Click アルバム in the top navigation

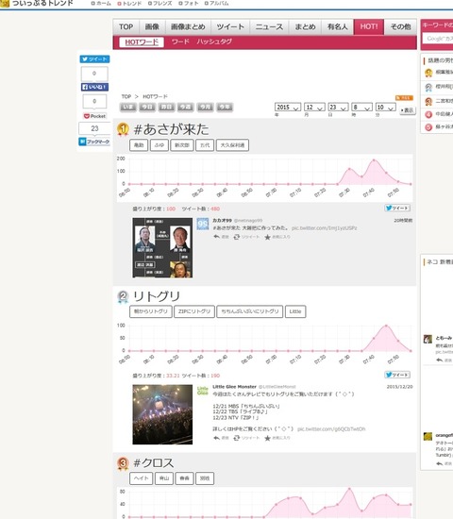click(216, 4)
